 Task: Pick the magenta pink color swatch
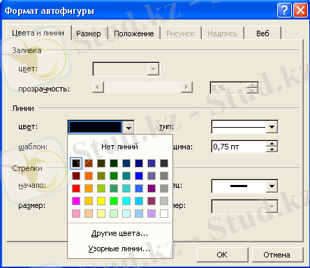(76, 201)
